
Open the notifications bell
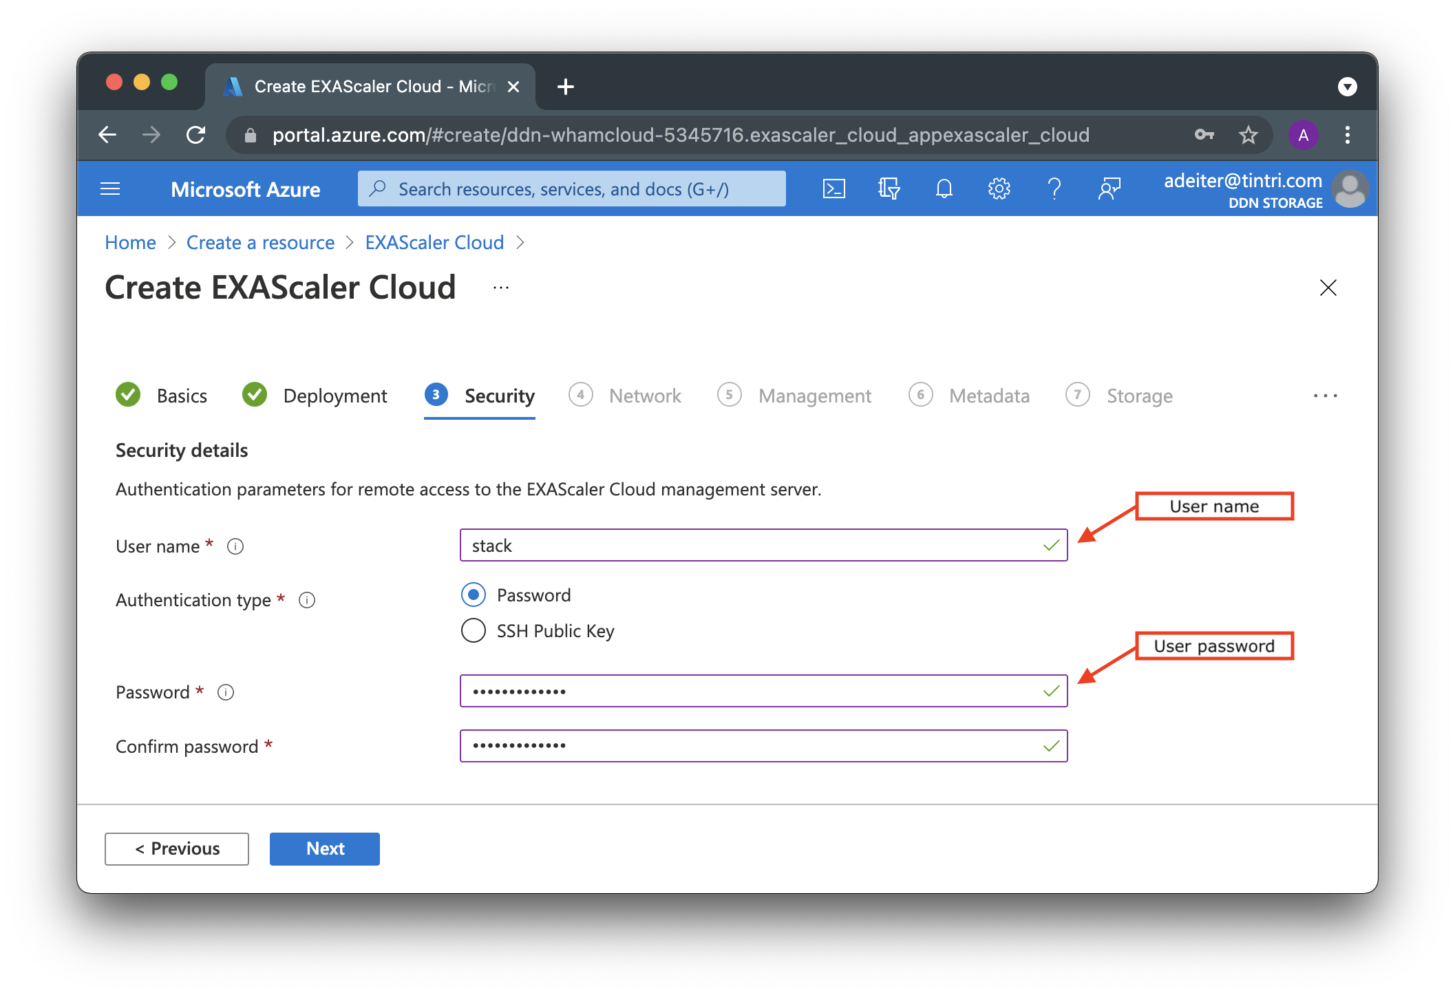pyautogui.click(x=944, y=189)
